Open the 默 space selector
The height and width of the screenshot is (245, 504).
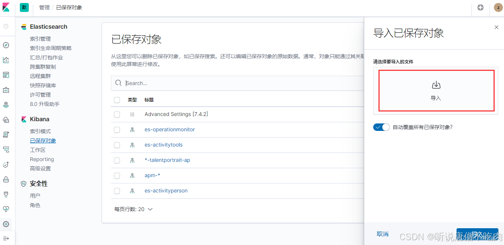coord(24,7)
